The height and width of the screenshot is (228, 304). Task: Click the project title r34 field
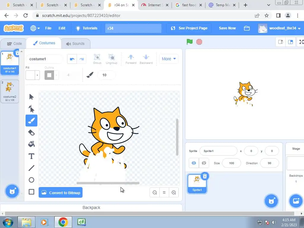133,28
